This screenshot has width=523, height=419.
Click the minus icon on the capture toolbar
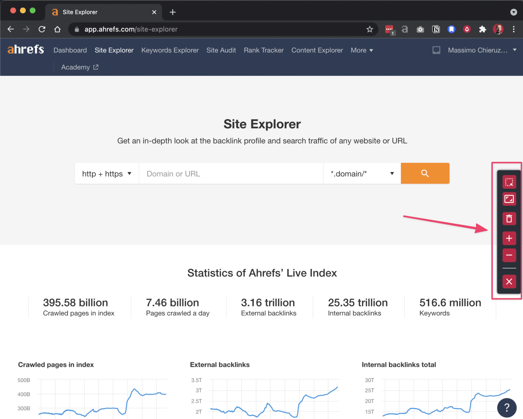509,255
